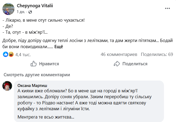Open the three-dots post options menu
The image size is (176, 122).
click(168, 8)
